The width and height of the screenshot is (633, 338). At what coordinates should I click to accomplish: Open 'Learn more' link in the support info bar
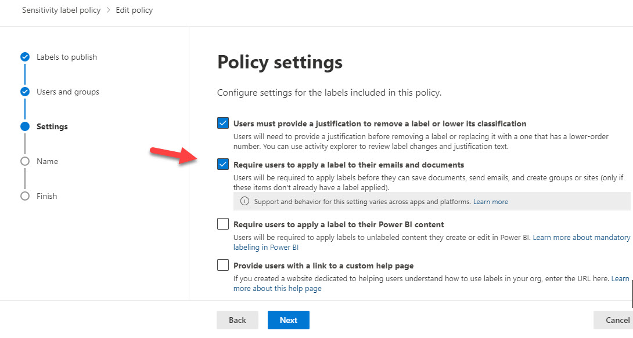[490, 202]
